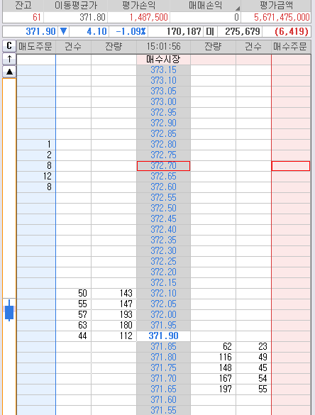Click the 매수시장 market buy cell
The width and height of the screenshot is (315, 415).
(163, 60)
